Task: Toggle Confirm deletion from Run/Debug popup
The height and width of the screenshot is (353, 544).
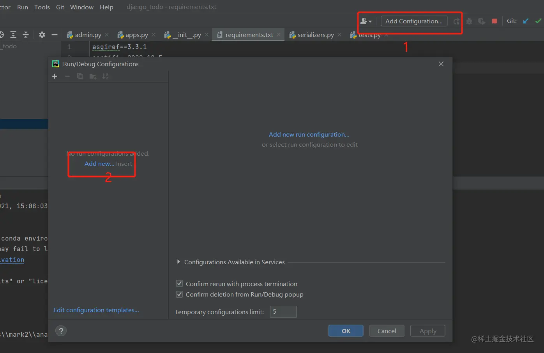Action: (x=179, y=294)
